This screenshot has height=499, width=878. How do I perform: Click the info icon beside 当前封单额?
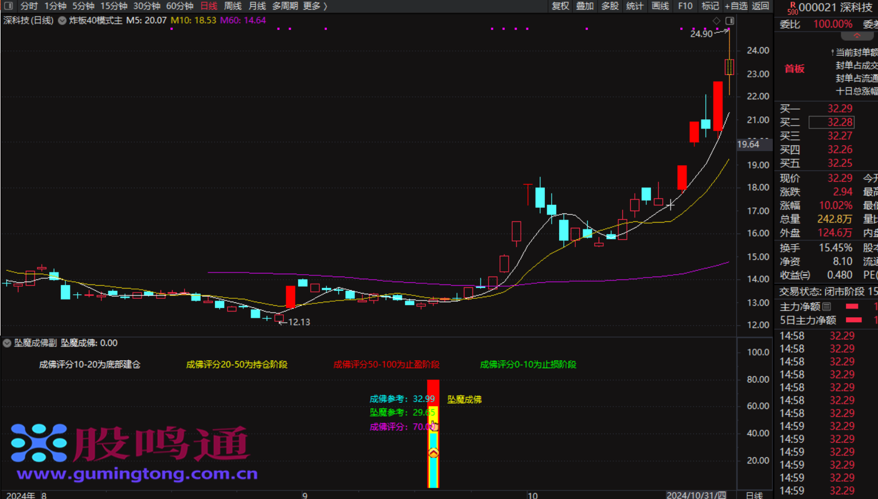832,52
